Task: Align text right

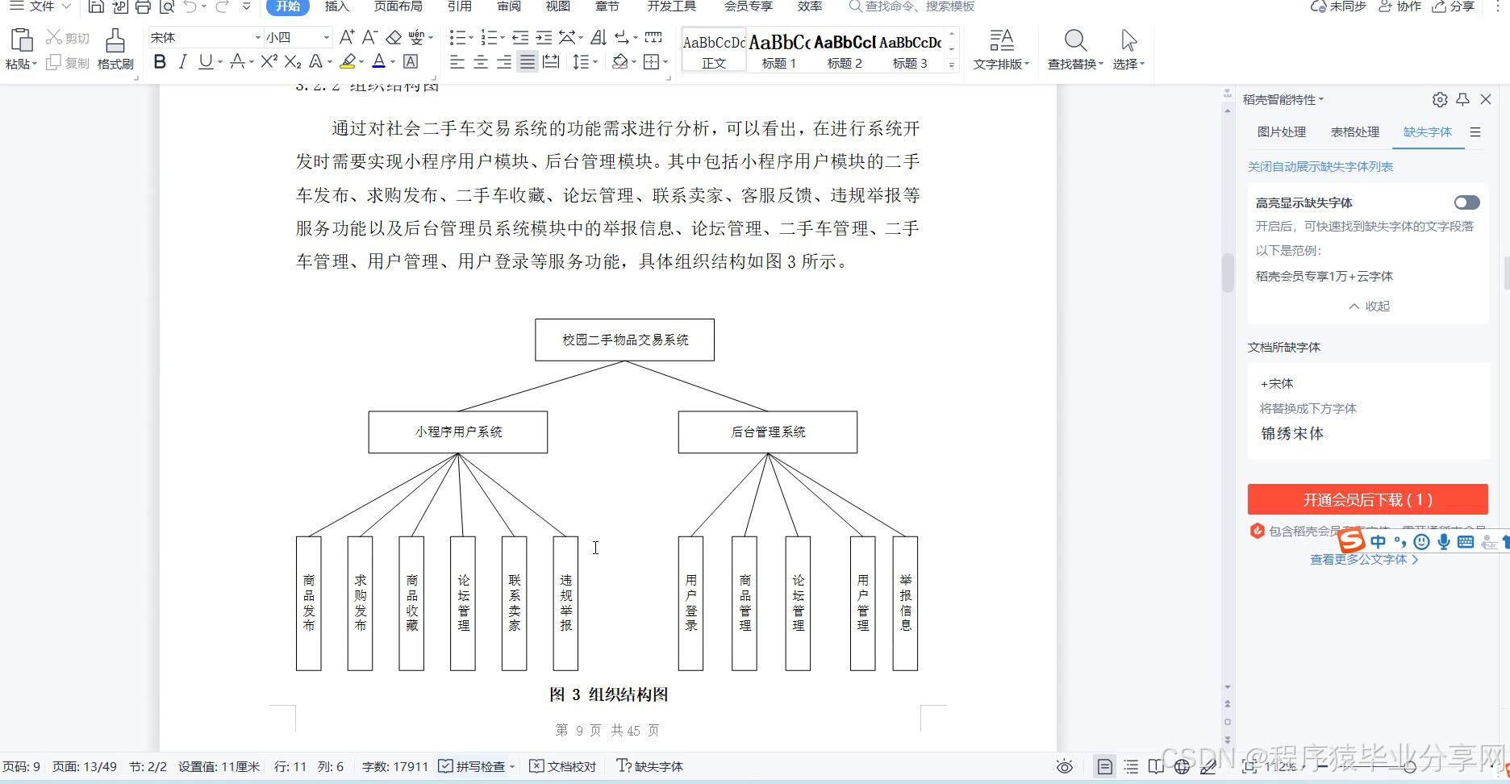Action: [x=504, y=61]
